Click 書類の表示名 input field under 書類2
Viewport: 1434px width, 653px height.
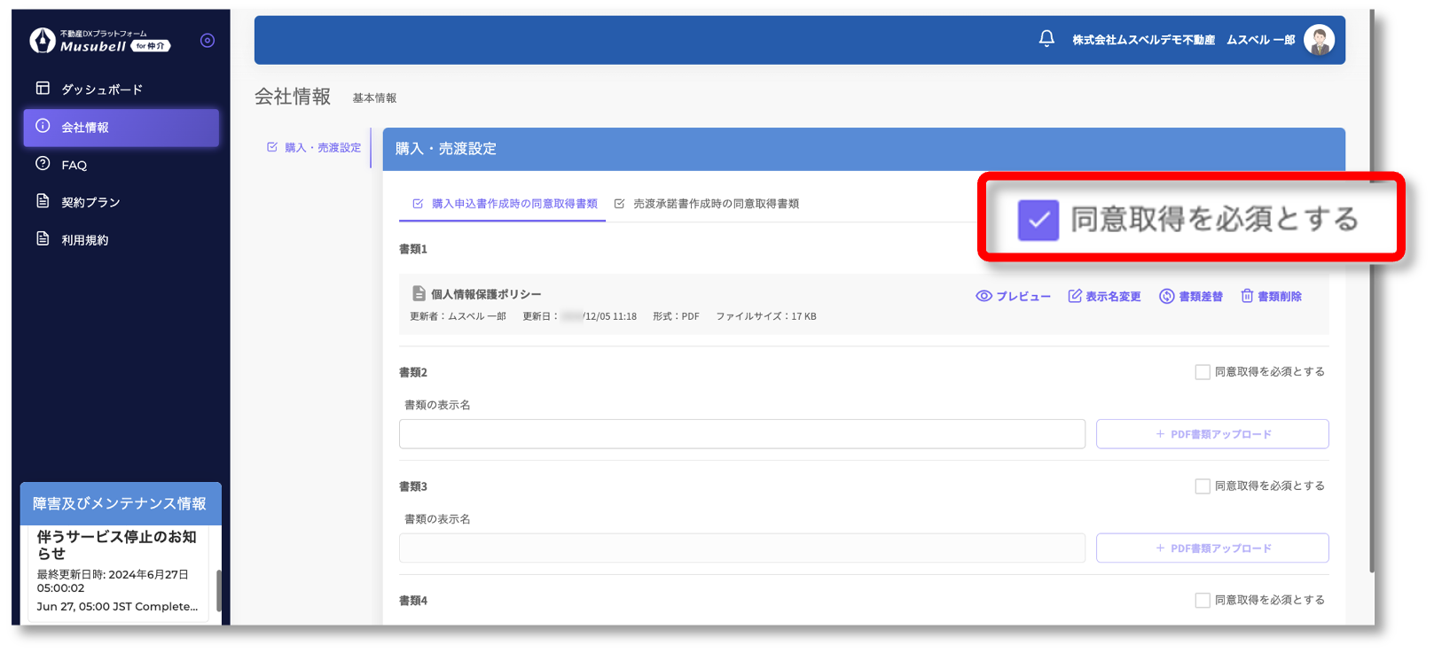(741, 434)
